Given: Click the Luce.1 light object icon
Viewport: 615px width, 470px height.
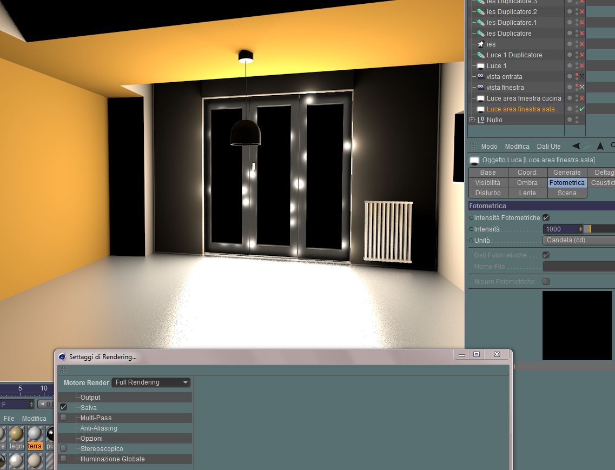Looking at the screenshot, I should point(480,66).
